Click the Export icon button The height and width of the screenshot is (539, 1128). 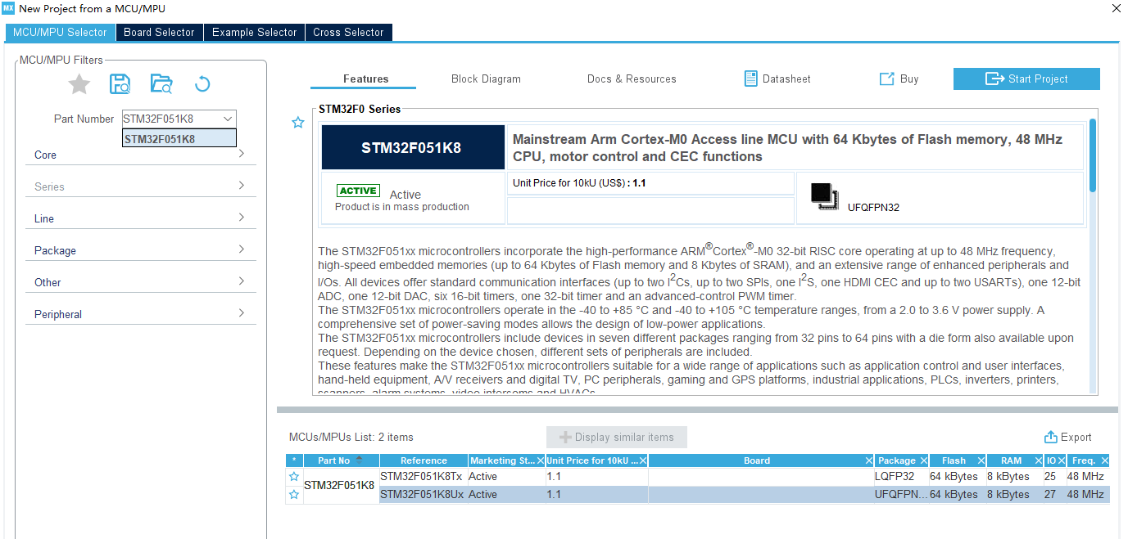click(1051, 437)
